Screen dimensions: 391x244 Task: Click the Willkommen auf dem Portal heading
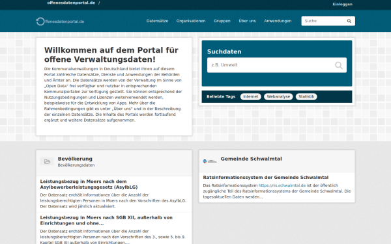[111, 55]
